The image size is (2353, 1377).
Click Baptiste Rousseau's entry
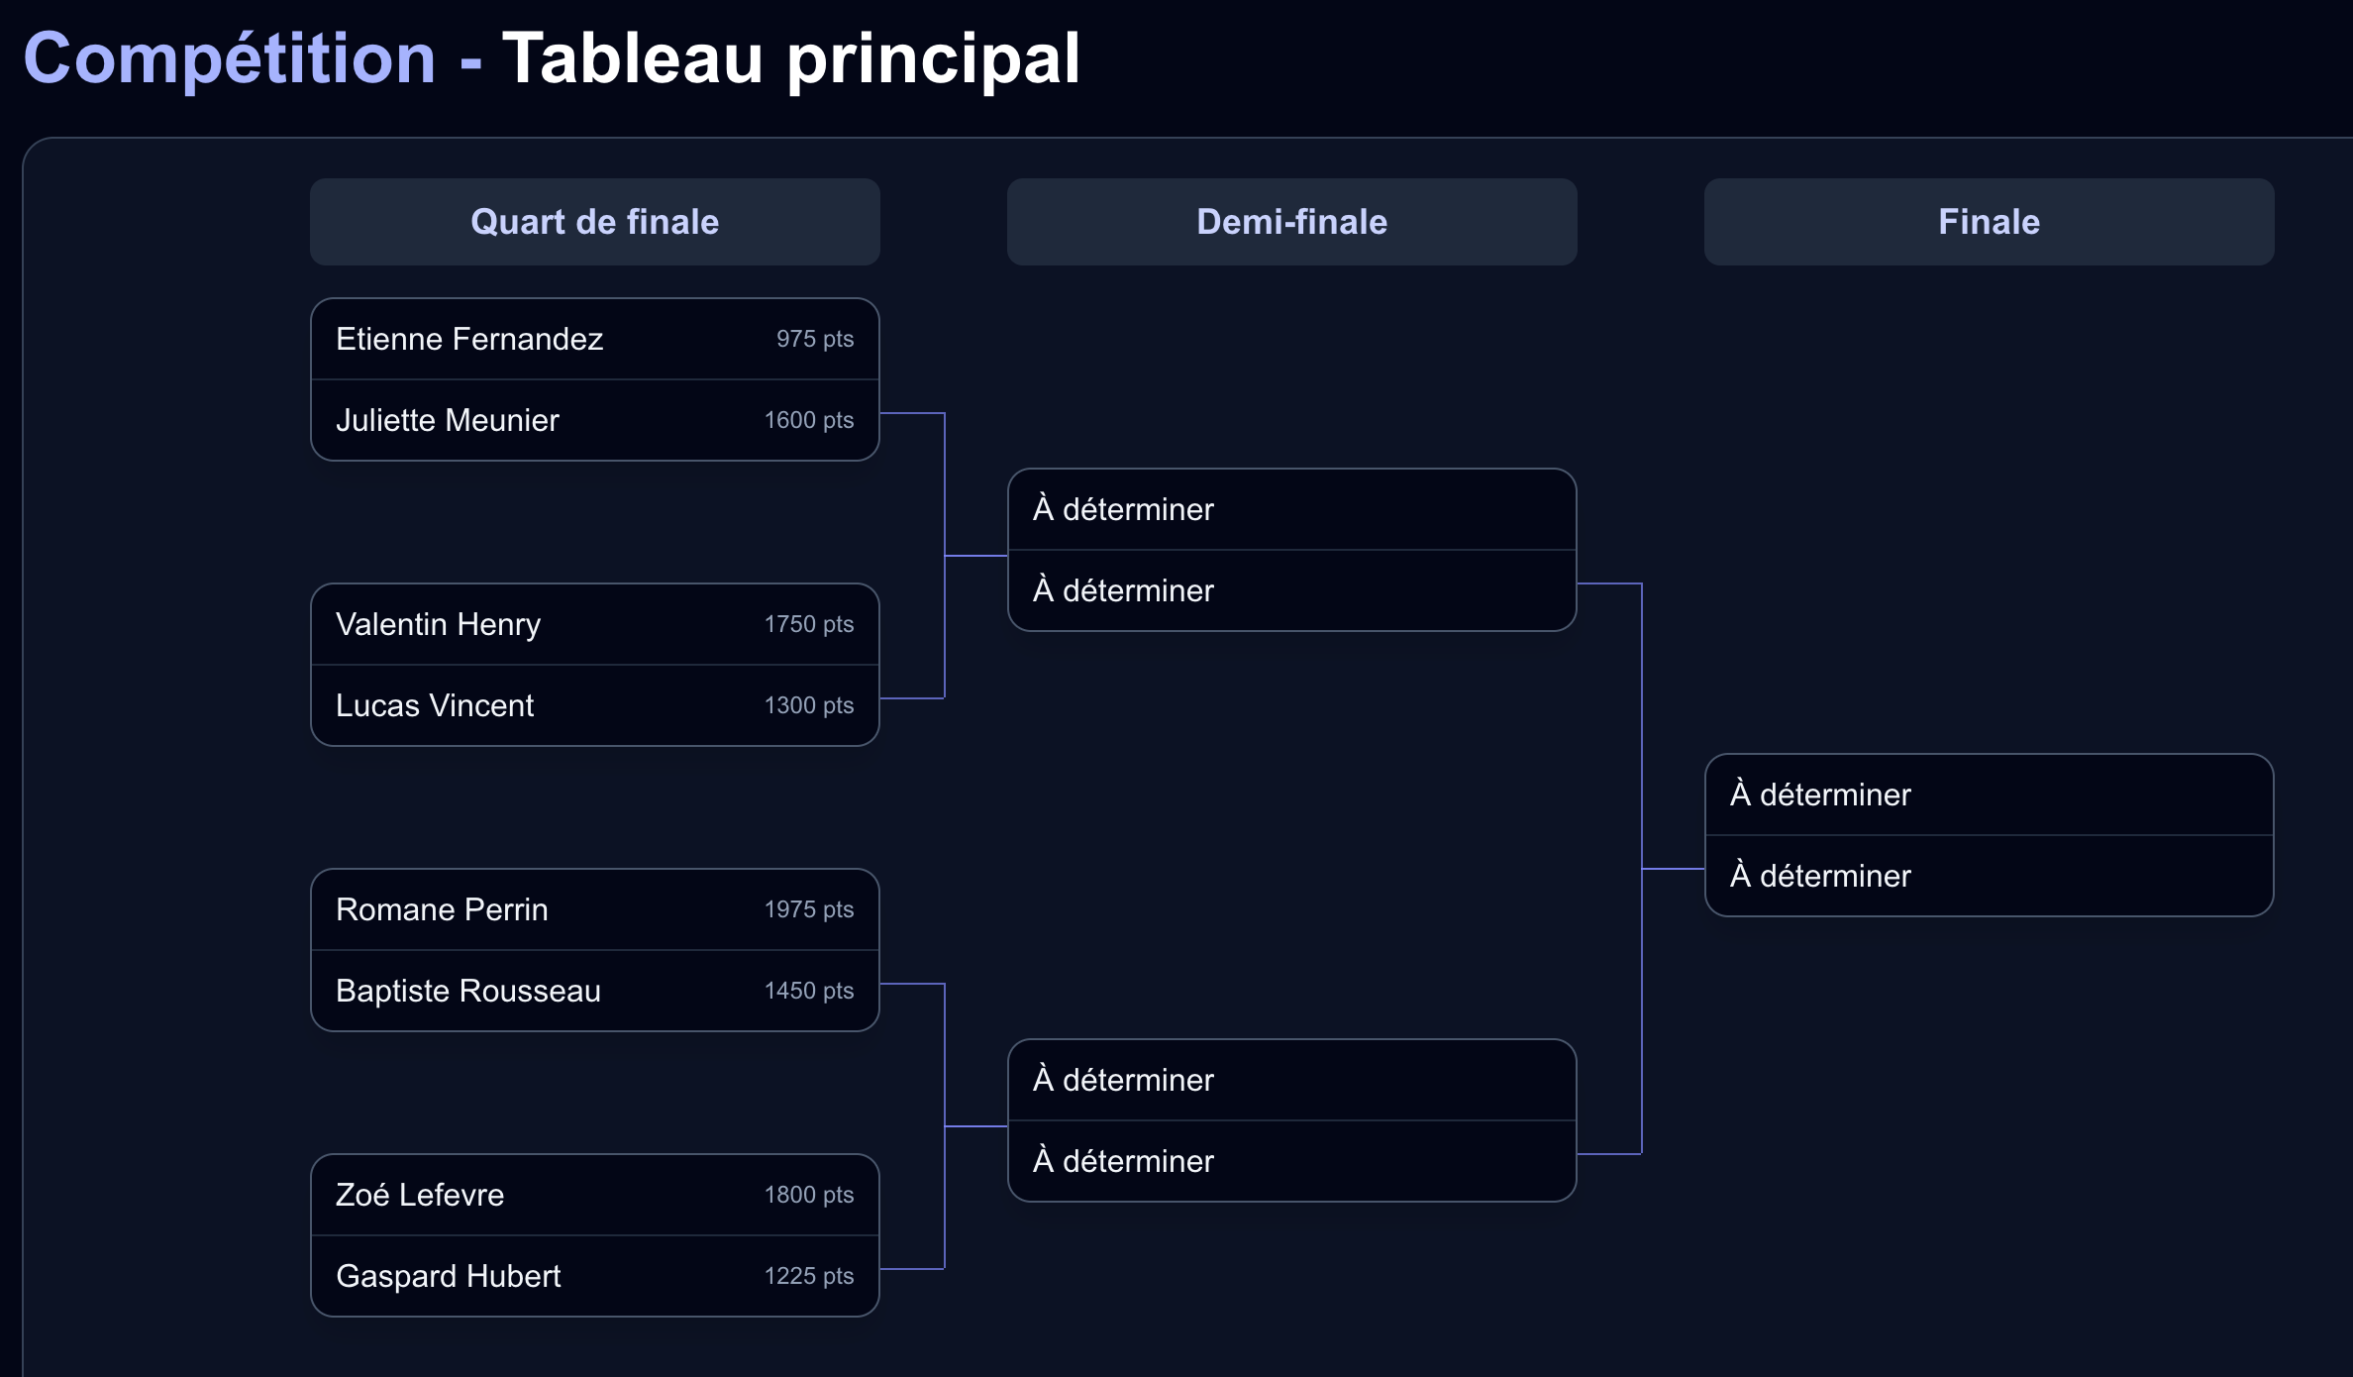click(x=595, y=991)
